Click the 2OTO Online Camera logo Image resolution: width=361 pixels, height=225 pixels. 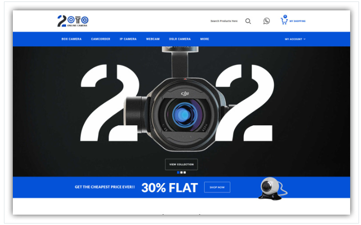pos(72,21)
